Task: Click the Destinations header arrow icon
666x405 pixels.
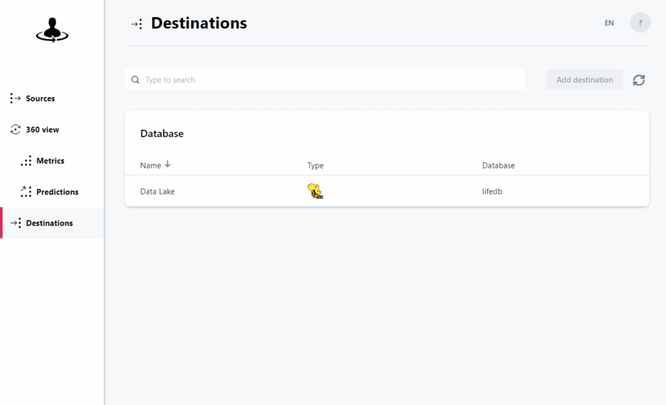Action: [x=137, y=24]
